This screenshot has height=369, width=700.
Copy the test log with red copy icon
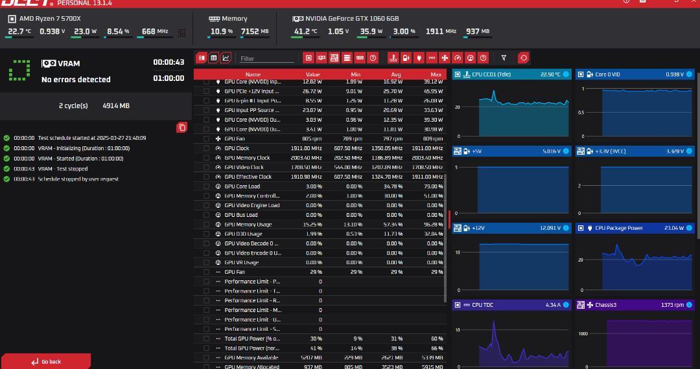click(x=181, y=128)
